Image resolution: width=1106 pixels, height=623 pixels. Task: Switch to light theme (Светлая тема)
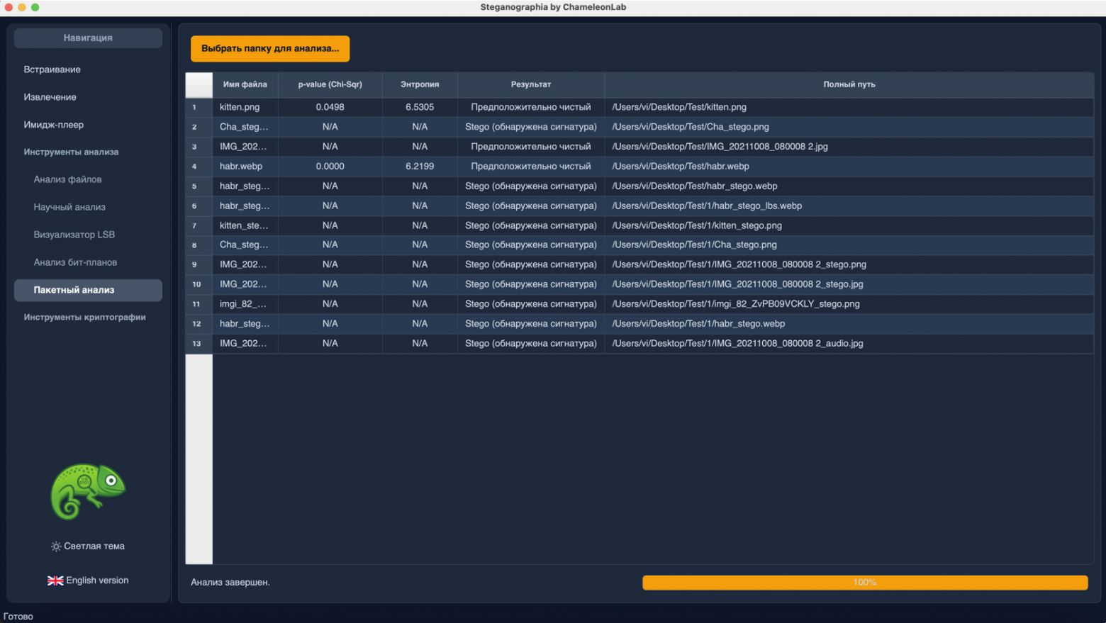pyautogui.click(x=88, y=546)
